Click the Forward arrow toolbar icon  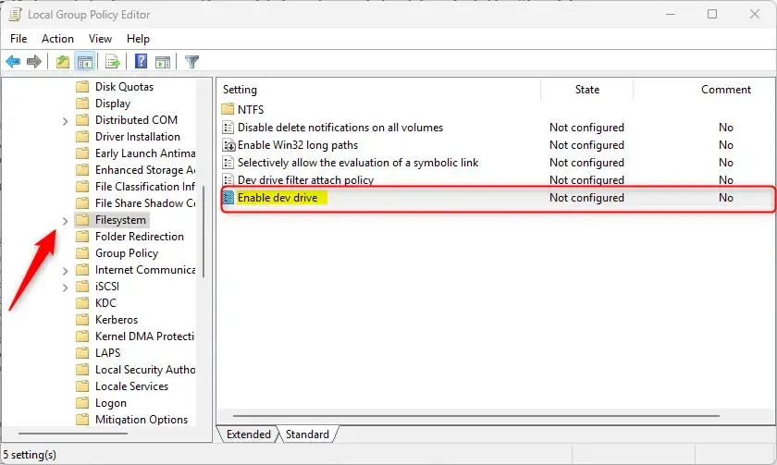[x=33, y=62]
